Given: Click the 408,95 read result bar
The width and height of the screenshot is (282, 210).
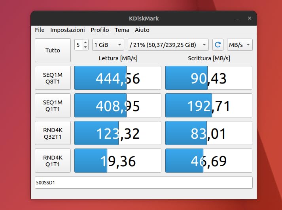Looking at the screenshot, I should click(x=118, y=106).
